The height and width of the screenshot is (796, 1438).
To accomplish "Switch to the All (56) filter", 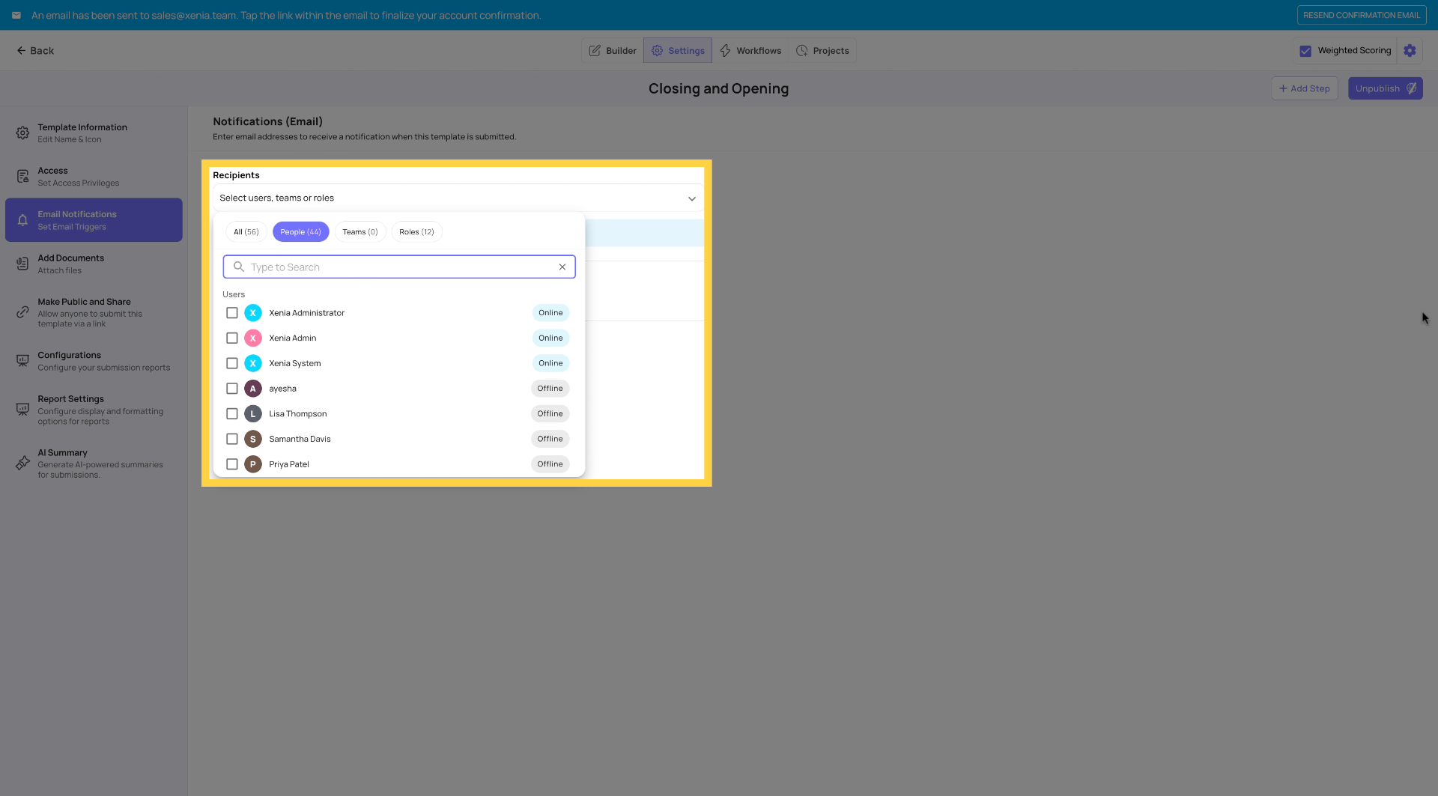I will pyautogui.click(x=246, y=232).
